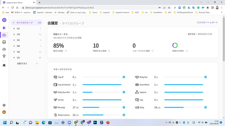225x126 pixels.
Task: Reload the page in Chrome
Action: 13,7
